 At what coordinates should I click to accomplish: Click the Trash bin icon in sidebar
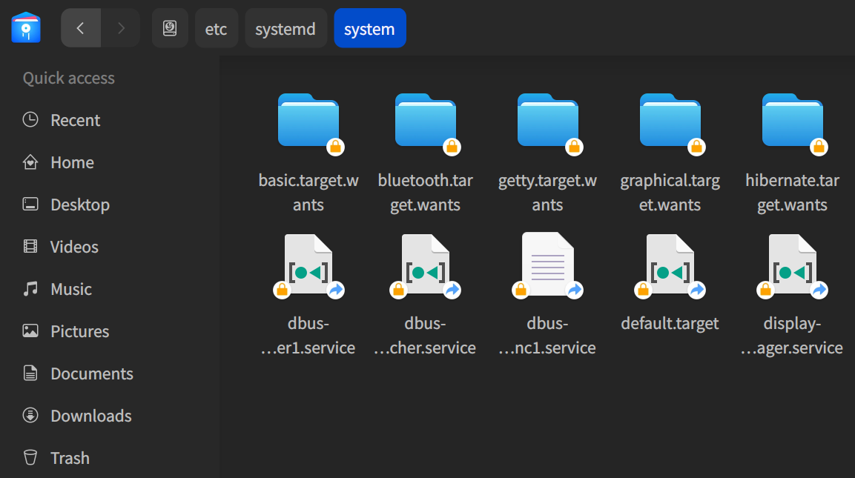tap(30, 457)
